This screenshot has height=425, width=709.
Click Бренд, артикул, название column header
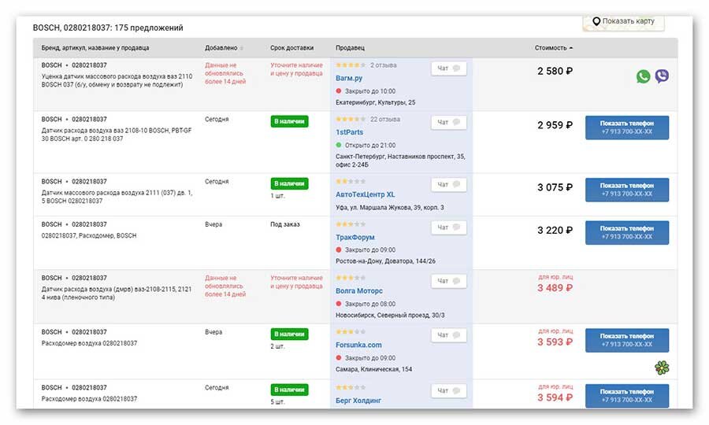coord(95,48)
